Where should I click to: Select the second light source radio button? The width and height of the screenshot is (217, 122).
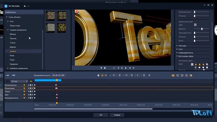[199, 67]
